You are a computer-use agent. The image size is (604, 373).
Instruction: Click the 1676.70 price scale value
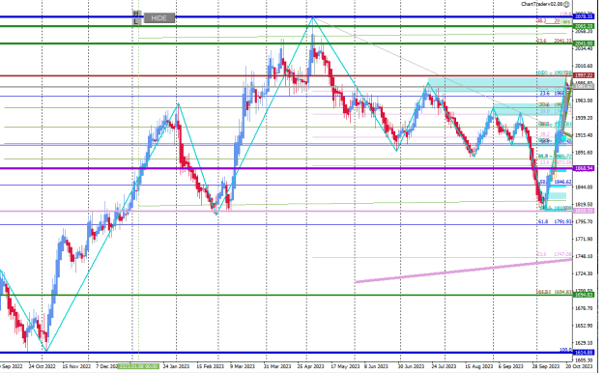584,308
